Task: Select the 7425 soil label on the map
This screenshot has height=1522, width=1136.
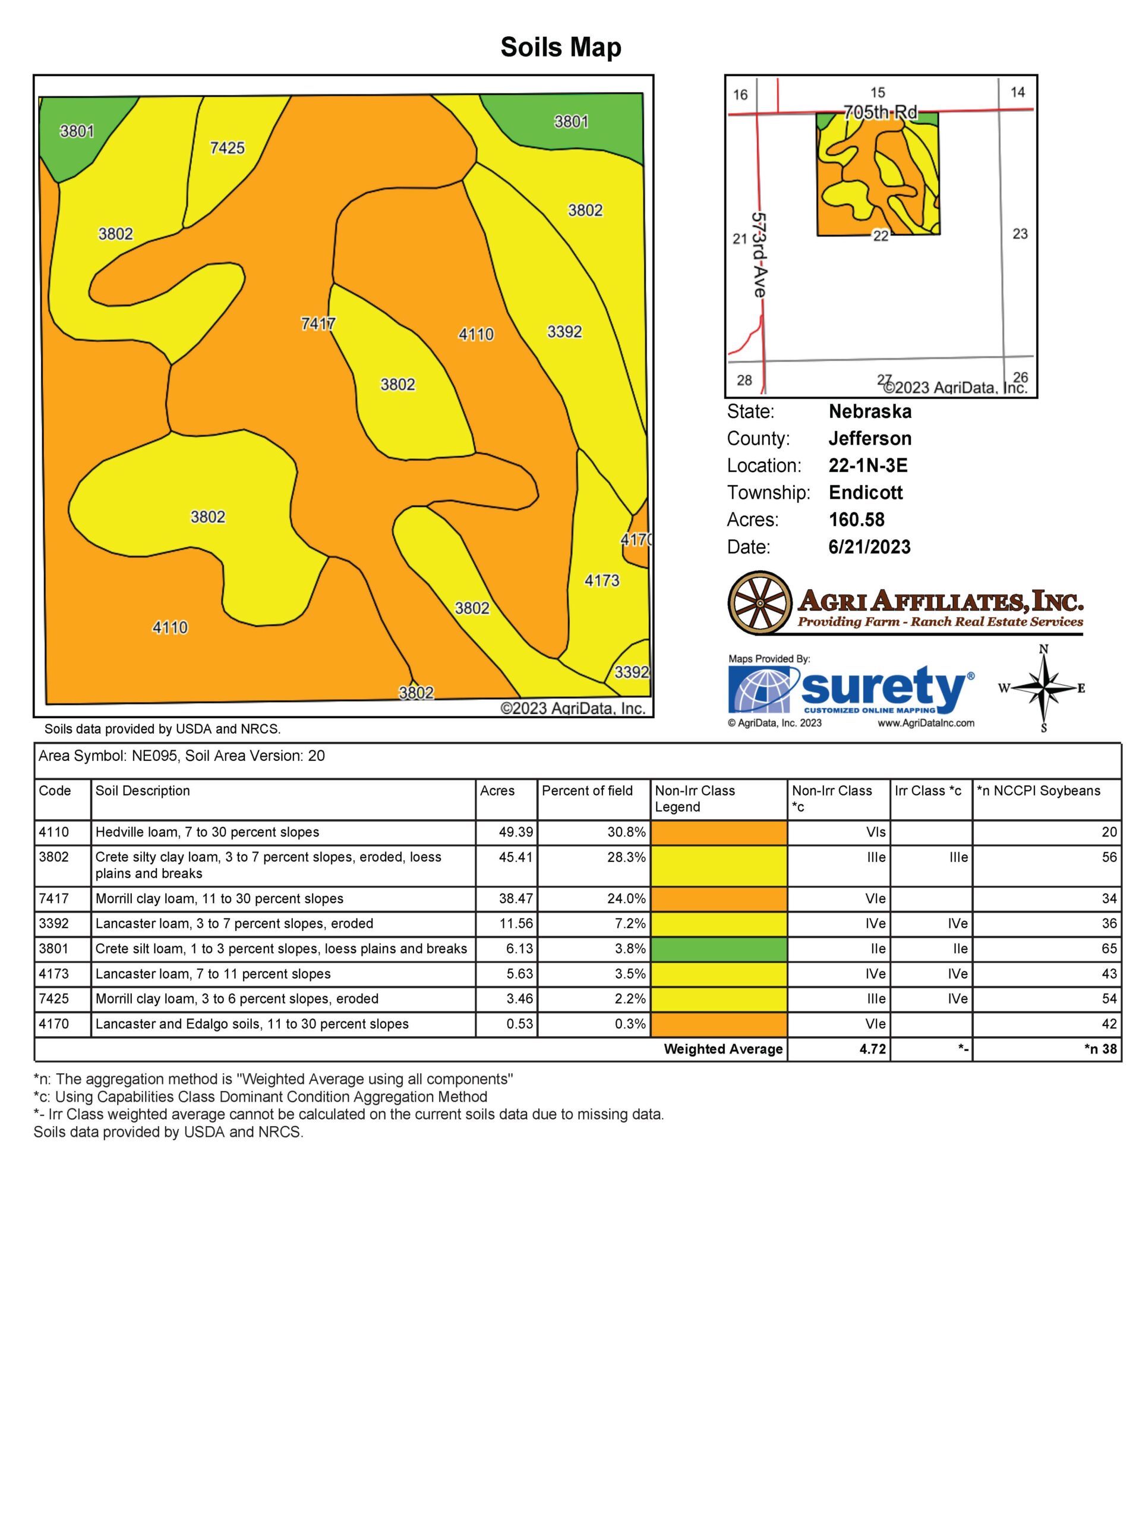Action: pos(227,148)
